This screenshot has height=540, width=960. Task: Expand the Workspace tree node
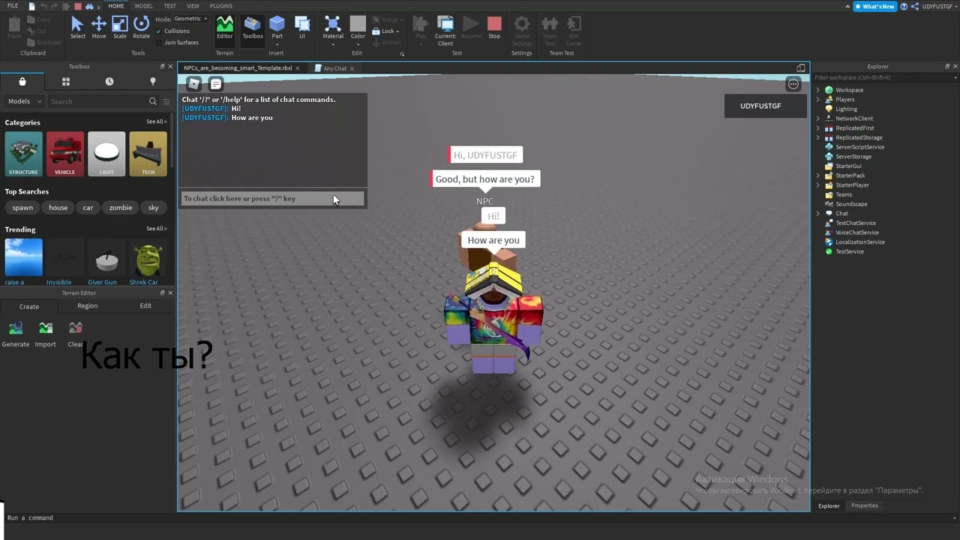pyautogui.click(x=818, y=90)
